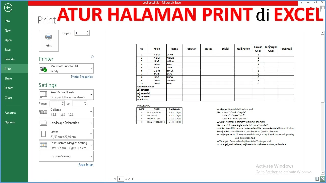Click the Microsoft Print to PDF printer icon
Screen dimensions: 326x183
coord(44,69)
